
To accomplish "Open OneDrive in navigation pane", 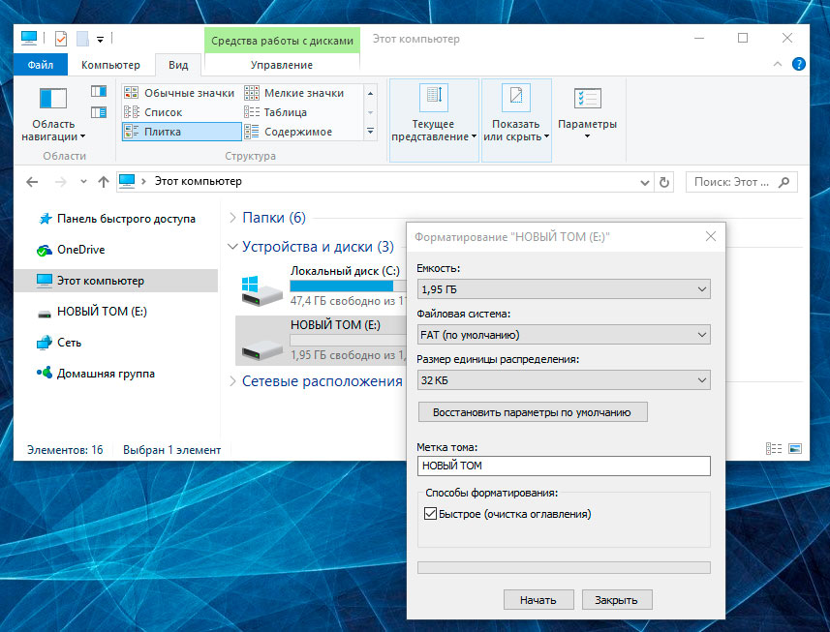I will 71,250.
